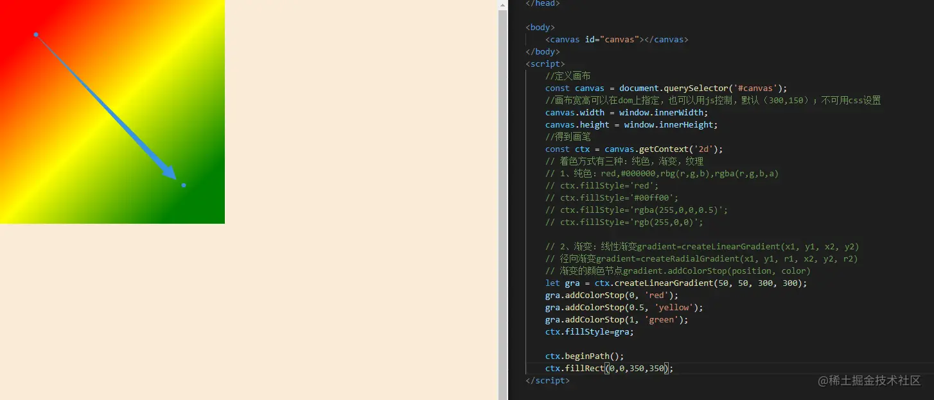Screen dimensions: 934x400
Task: Click the comment line starting with 2、渐变：线性渐变
Action: tap(702, 247)
